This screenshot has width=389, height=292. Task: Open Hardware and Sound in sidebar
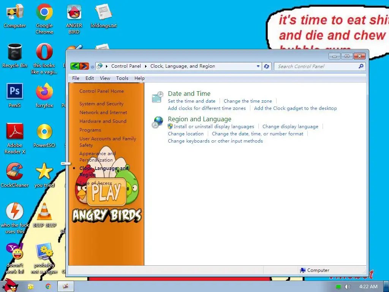pos(103,121)
